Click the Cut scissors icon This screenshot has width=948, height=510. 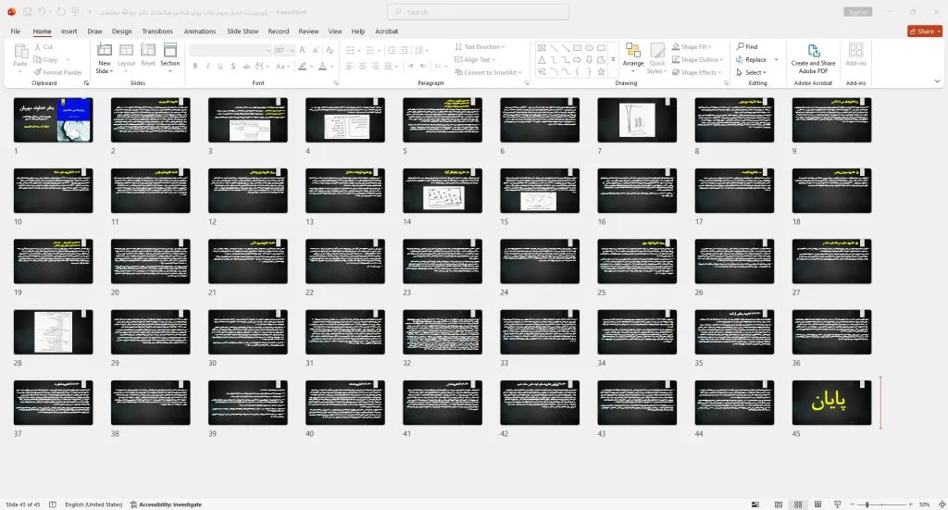tap(37, 46)
